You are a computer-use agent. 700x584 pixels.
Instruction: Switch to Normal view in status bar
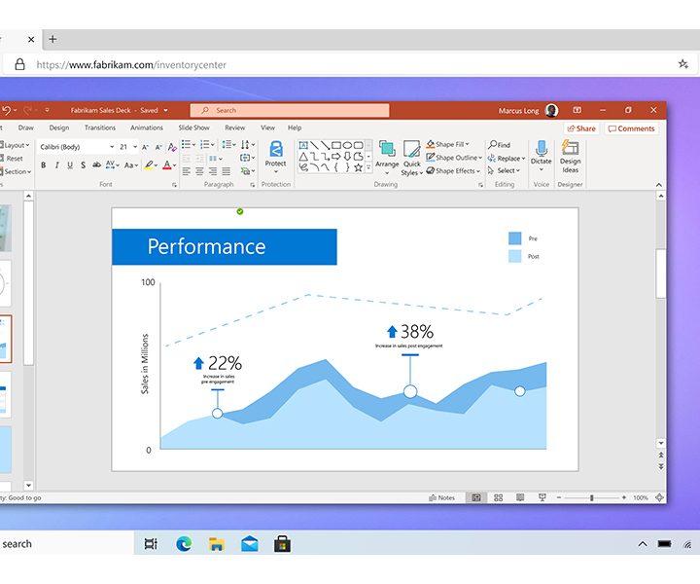476,497
